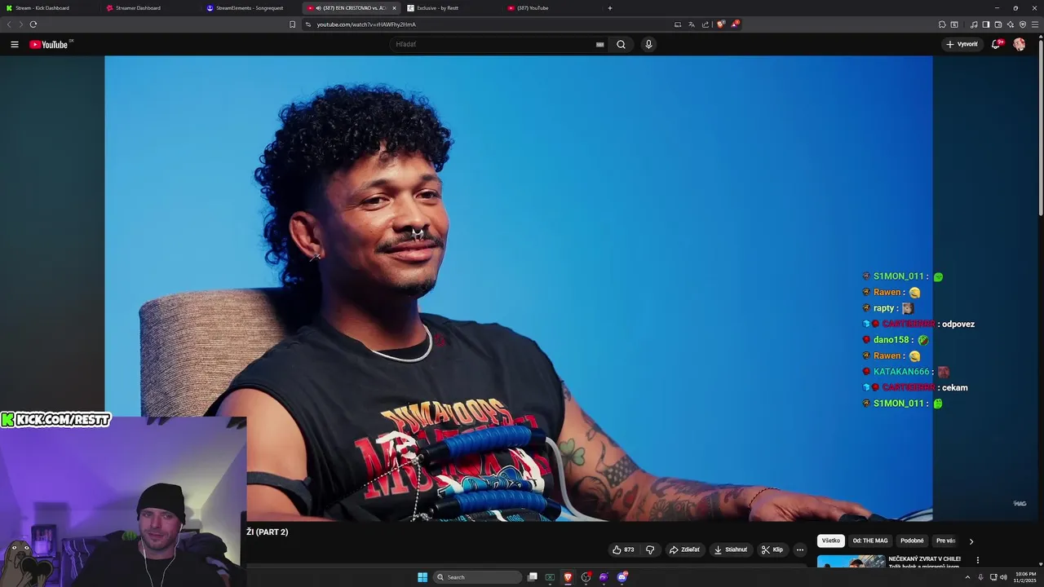Click the YouTube search magnifier button

pos(621,44)
